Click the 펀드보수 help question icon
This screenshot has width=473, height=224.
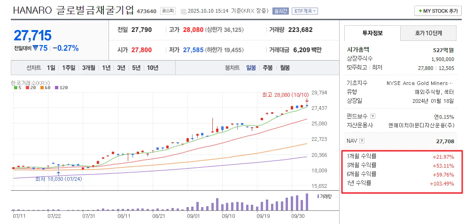[372, 116]
